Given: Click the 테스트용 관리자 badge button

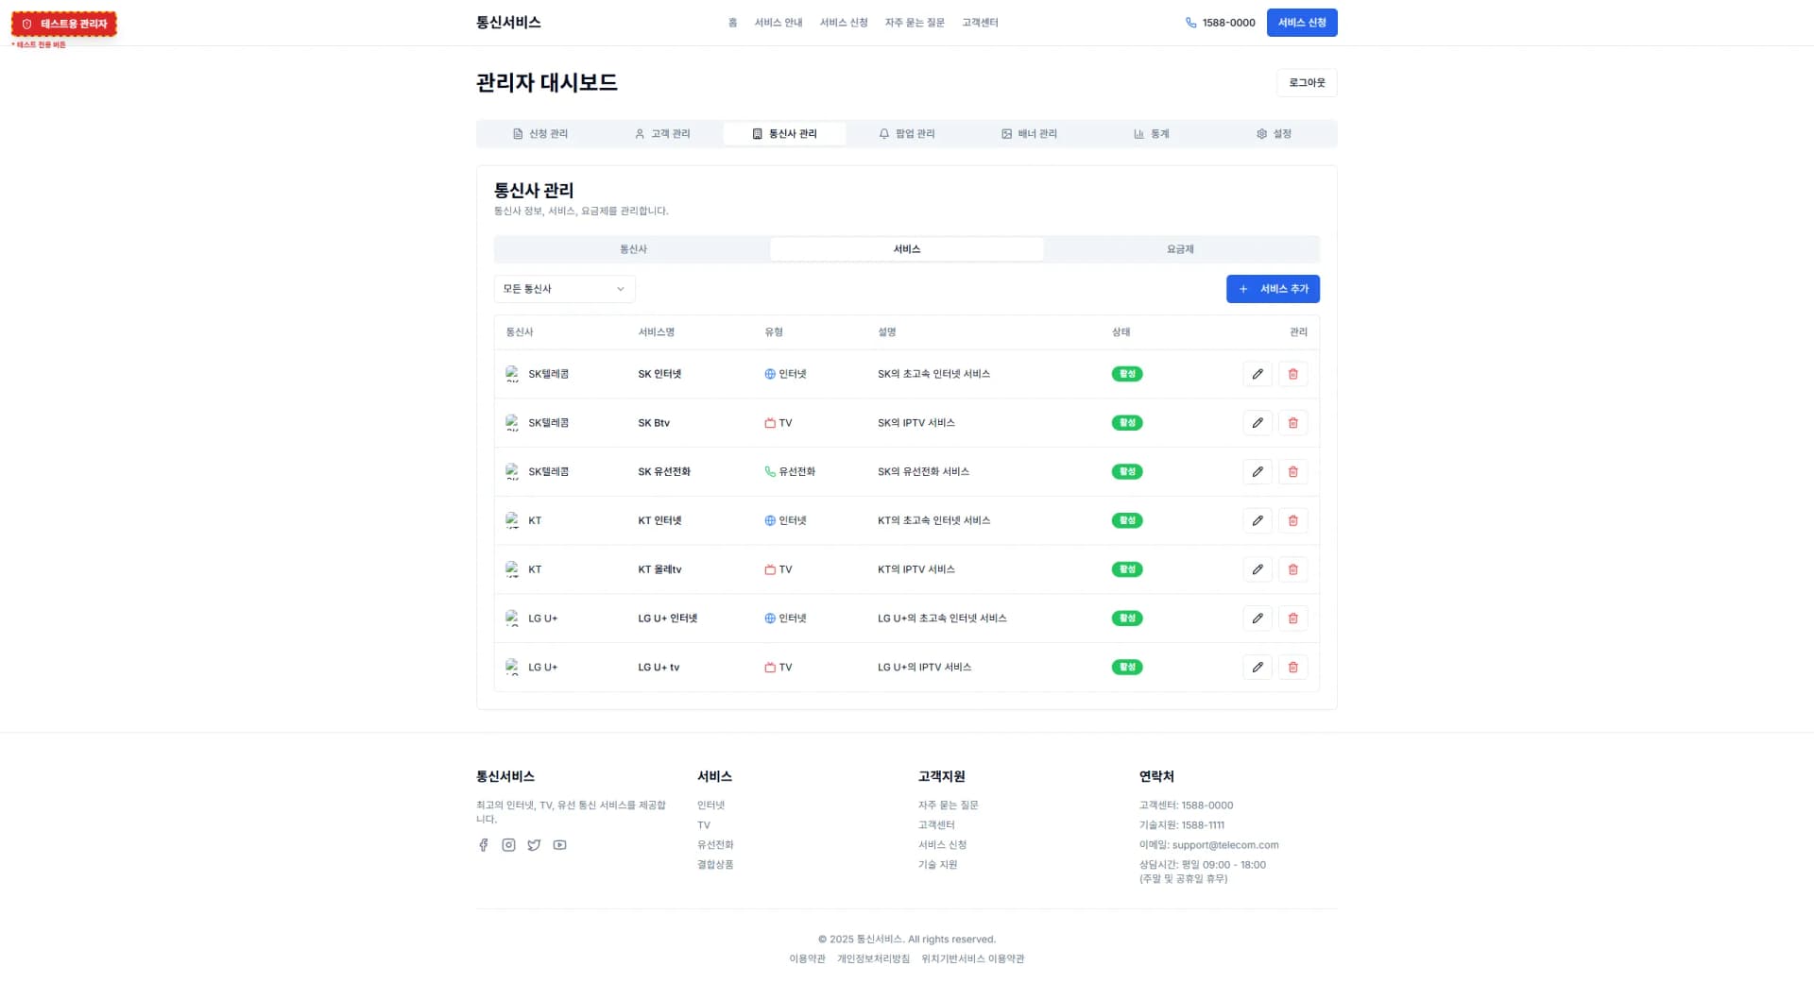Looking at the screenshot, I should click(64, 24).
